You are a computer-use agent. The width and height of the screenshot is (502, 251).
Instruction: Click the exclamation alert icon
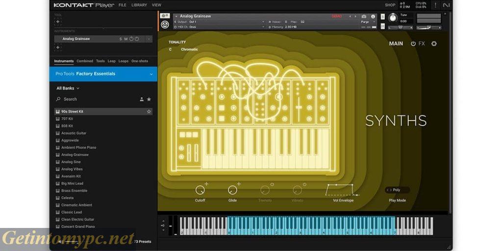tap(435, 5)
